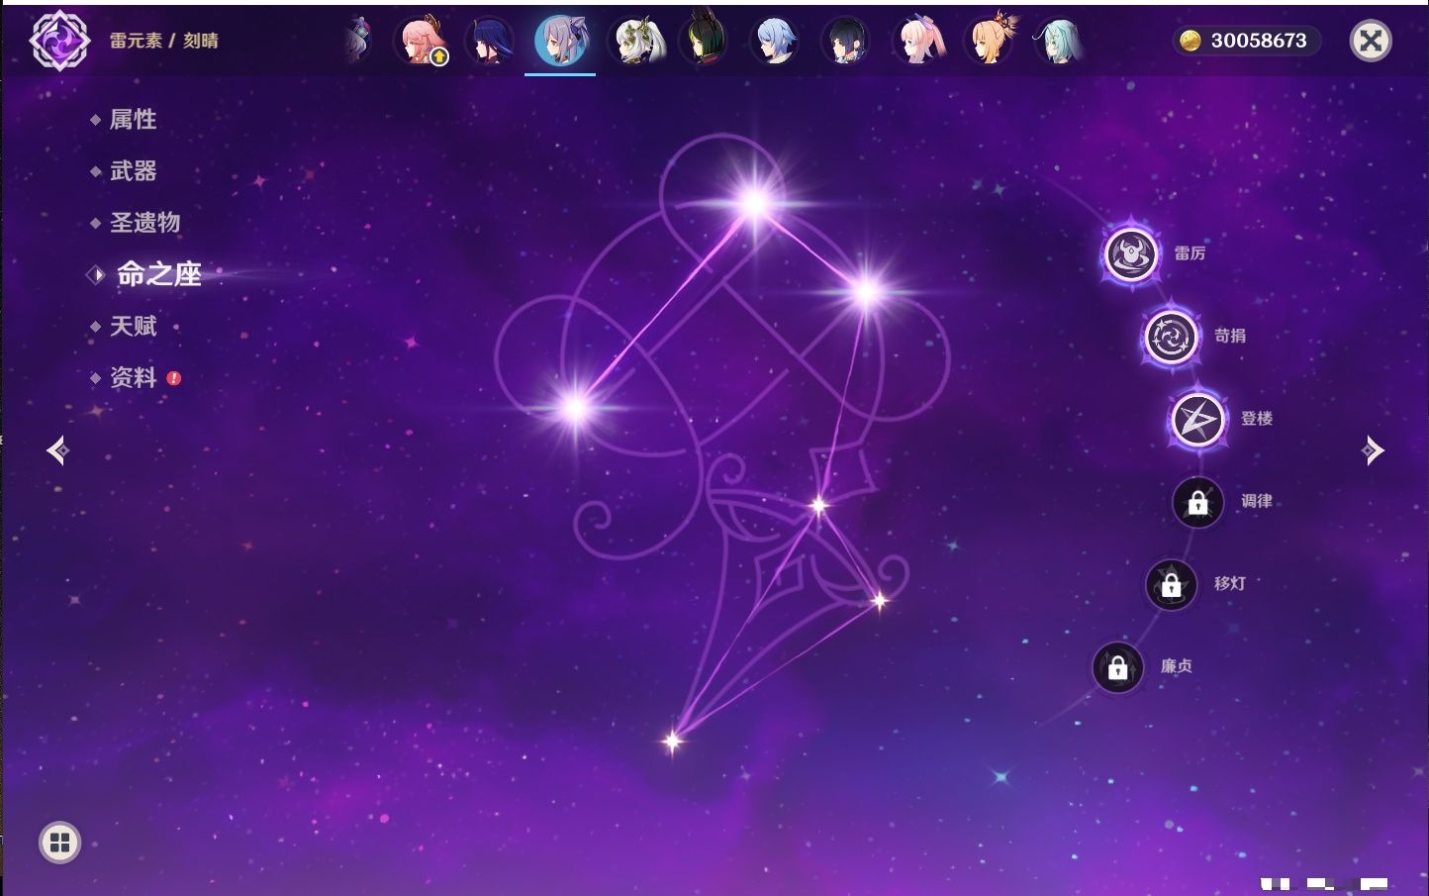The width and height of the screenshot is (1429, 896).
Task: Select the teal-haired avatar at row end
Action: tap(1059, 41)
